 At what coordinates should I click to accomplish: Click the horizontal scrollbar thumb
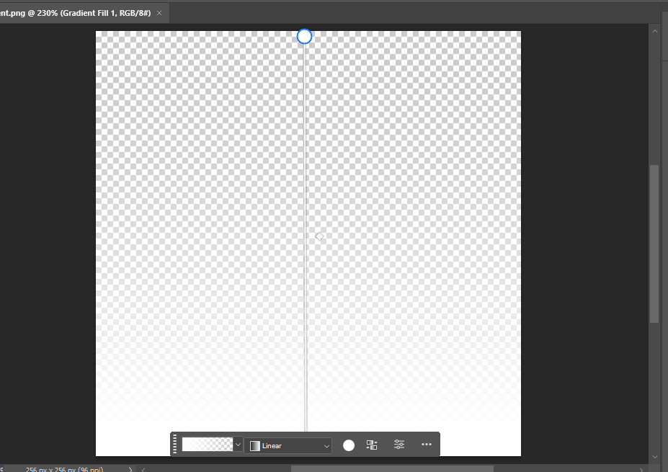click(392, 469)
